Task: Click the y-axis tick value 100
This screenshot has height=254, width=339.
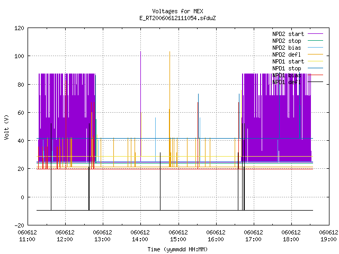Action: pyautogui.click(x=20, y=56)
